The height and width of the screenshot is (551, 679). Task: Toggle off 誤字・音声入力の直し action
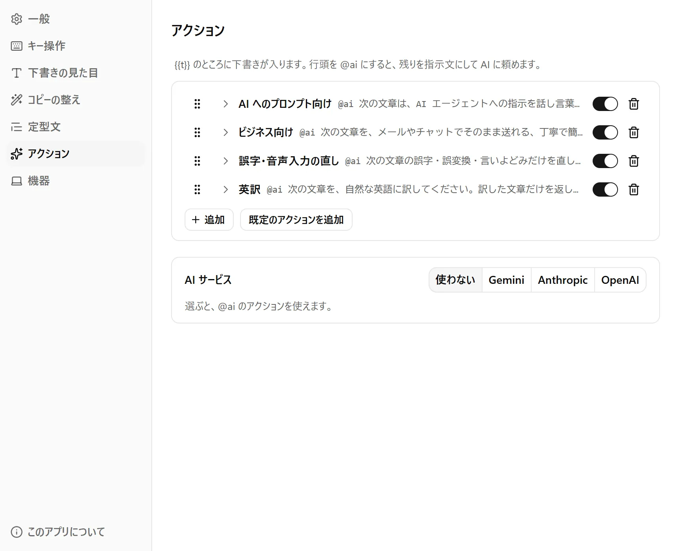[605, 161]
